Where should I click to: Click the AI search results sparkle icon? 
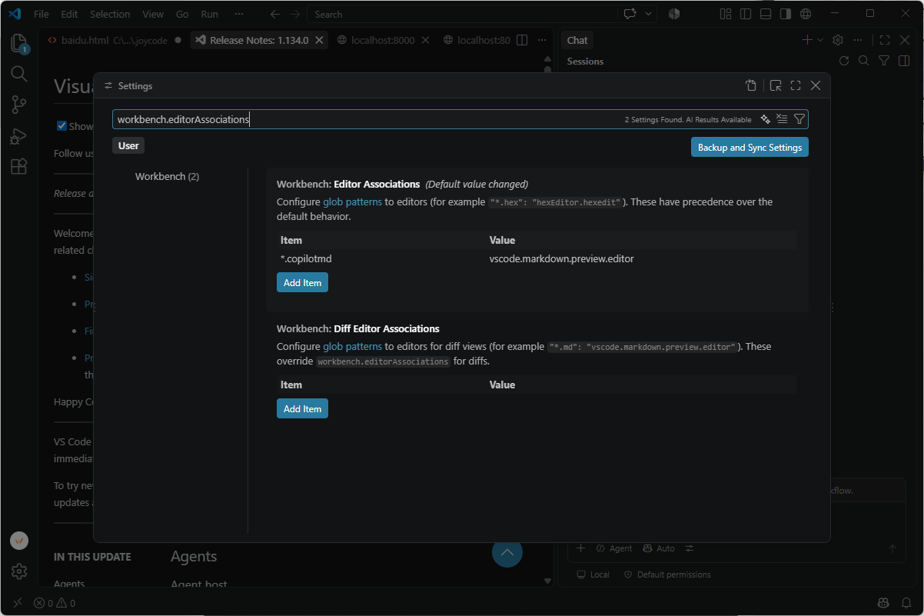765,119
